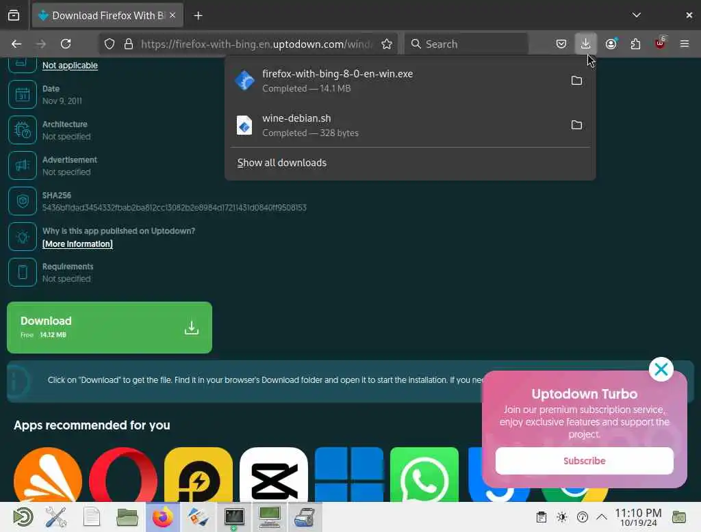Open wine-debian.sh download entry
Image resolution: width=701 pixels, height=532 pixels.
[x=398, y=125]
